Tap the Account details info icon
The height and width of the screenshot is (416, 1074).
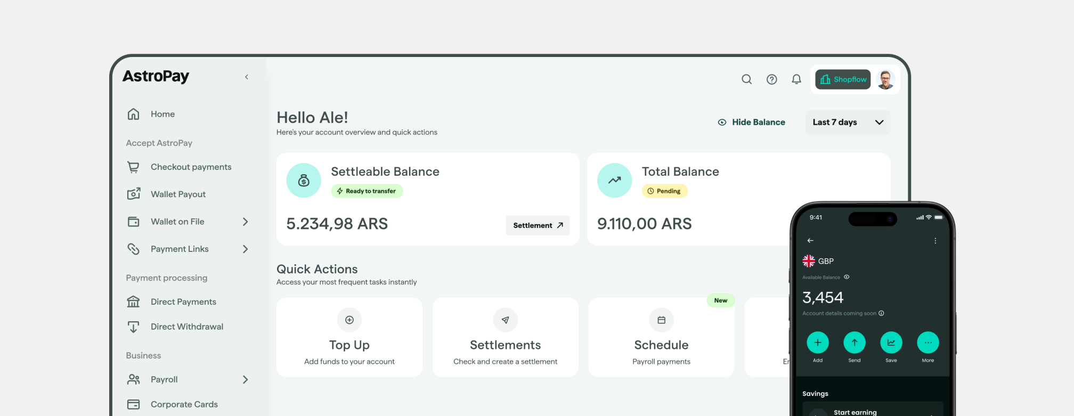pyautogui.click(x=881, y=313)
